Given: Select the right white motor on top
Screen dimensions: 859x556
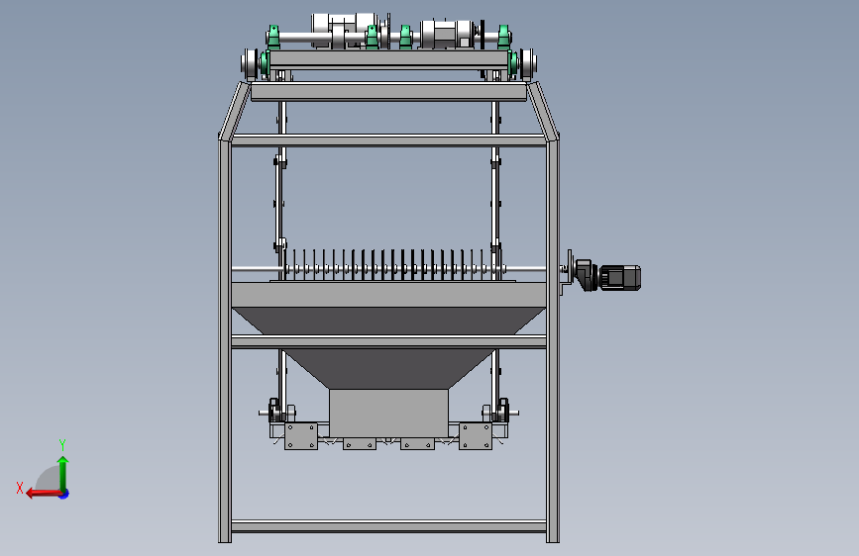Looking at the screenshot, I should (x=447, y=34).
